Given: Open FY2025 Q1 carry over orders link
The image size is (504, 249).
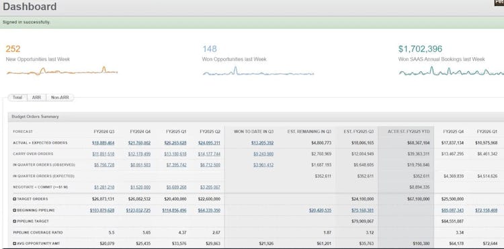Looking at the screenshot, I should (x=175, y=154).
